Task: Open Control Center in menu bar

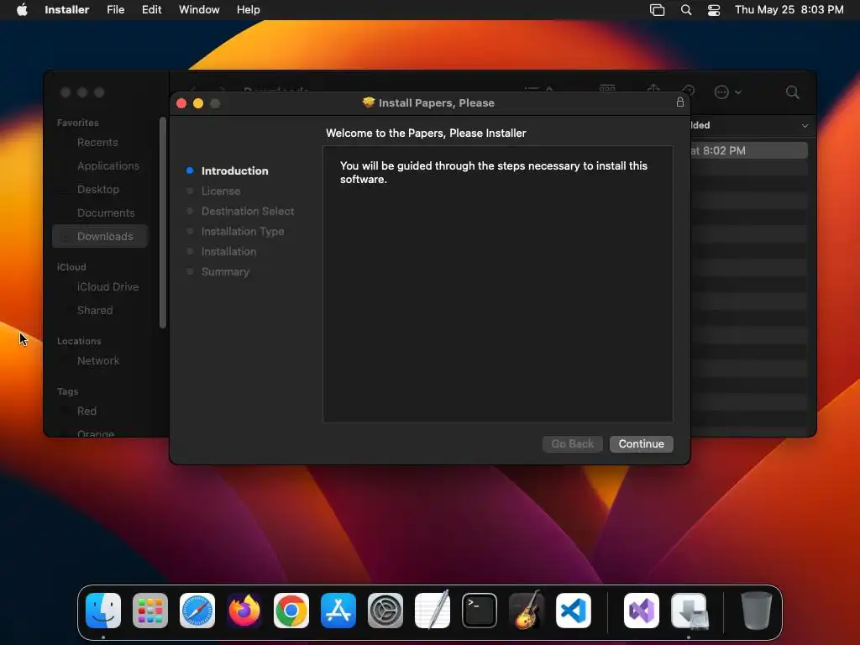Action: click(714, 10)
